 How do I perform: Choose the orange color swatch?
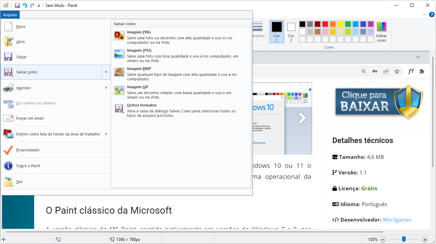point(333,24)
